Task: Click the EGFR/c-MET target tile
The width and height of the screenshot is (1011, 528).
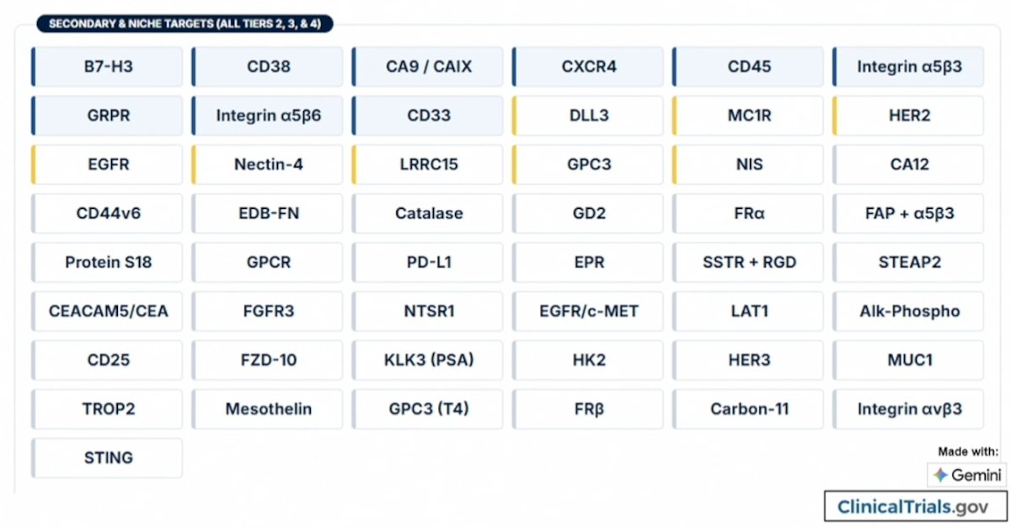Action: click(x=588, y=311)
